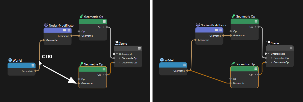This screenshot has width=303, height=102.
Task: Collapse Unterobjekte group in right image Szene node
Action: pos(269,54)
